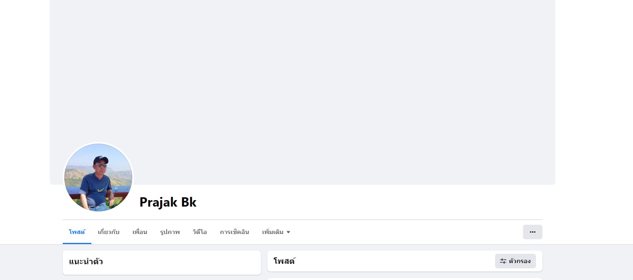This screenshot has height=280, width=633.
Task: Open Prajak Bk's circular profile picture
Action: click(98, 178)
